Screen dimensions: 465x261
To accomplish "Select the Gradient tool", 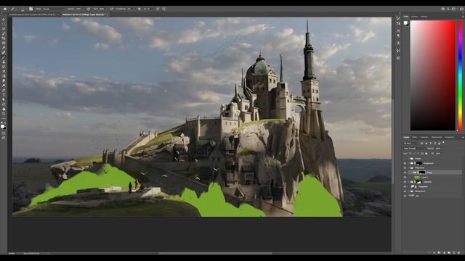I will pos(4,76).
